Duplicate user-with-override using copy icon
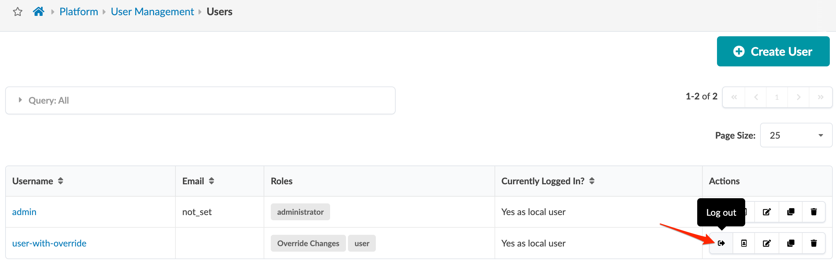 tap(791, 243)
